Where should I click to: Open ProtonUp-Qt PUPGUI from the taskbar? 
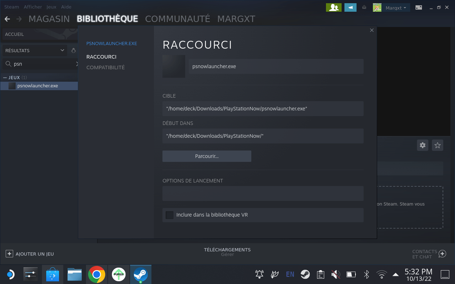pyautogui.click(x=118, y=274)
